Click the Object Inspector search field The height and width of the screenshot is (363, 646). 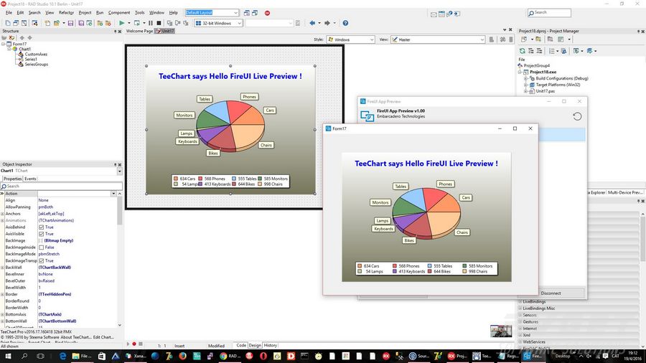(x=62, y=186)
